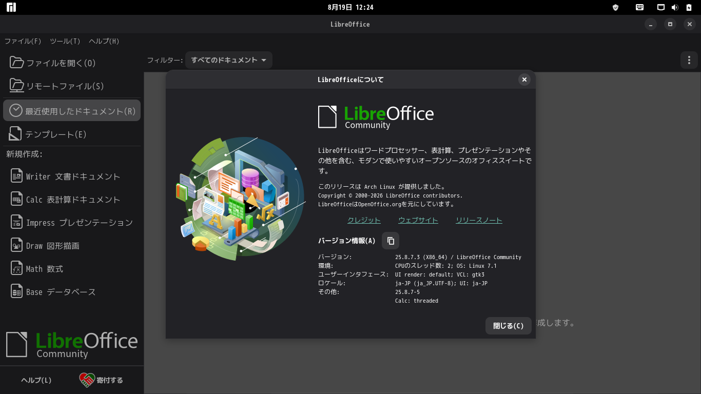Image resolution: width=701 pixels, height=394 pixels.
Task: Click the network status tray icon
Action: [661, 7]
